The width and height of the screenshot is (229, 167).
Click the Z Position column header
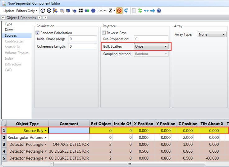point(188,124)
